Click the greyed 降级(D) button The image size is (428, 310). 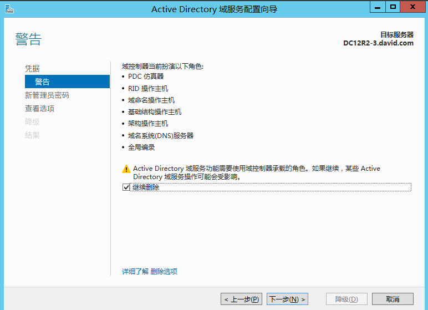[347, 299]
